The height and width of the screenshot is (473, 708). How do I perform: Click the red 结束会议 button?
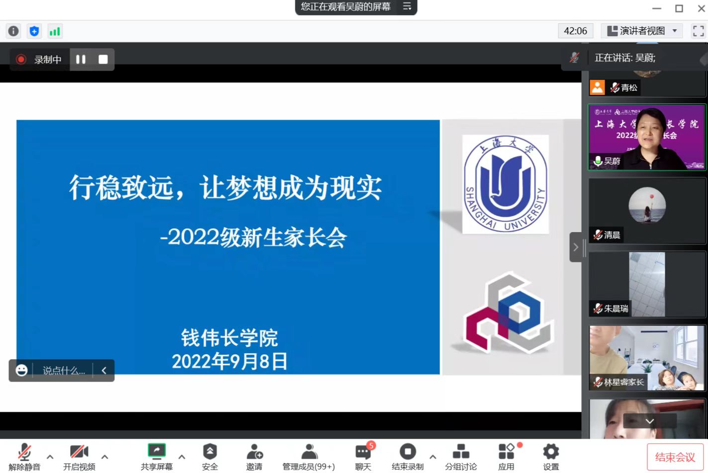(x=675, y=457)
